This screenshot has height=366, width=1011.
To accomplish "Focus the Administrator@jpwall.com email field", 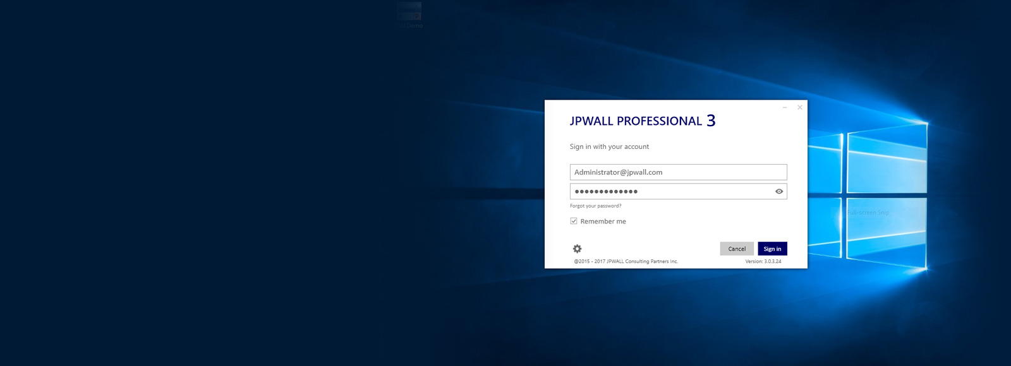I will pyautogui.click(x=678, y=172).
